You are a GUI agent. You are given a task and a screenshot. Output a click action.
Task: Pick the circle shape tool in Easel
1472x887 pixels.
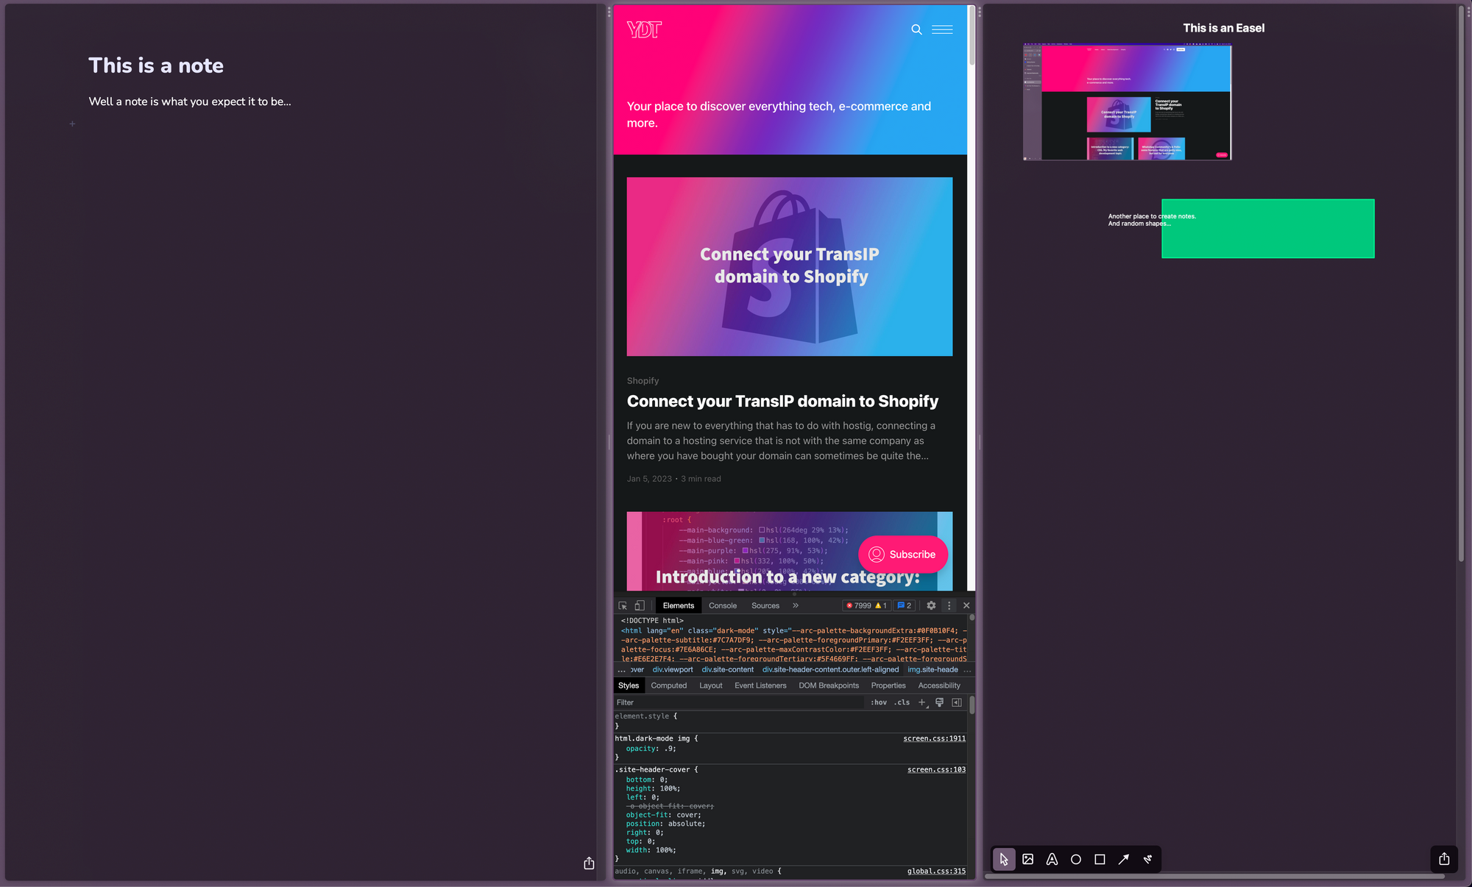click(1076, 859)
